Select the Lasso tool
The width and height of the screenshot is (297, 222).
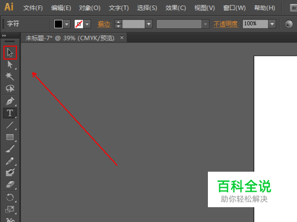(x=10, y=88)
